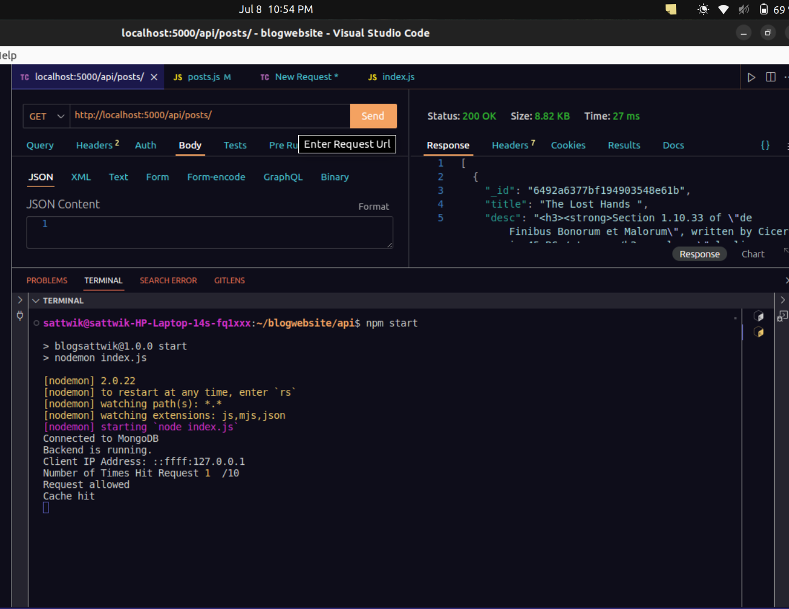Select the TERMINAL panel tab

[x=103, y=281]
